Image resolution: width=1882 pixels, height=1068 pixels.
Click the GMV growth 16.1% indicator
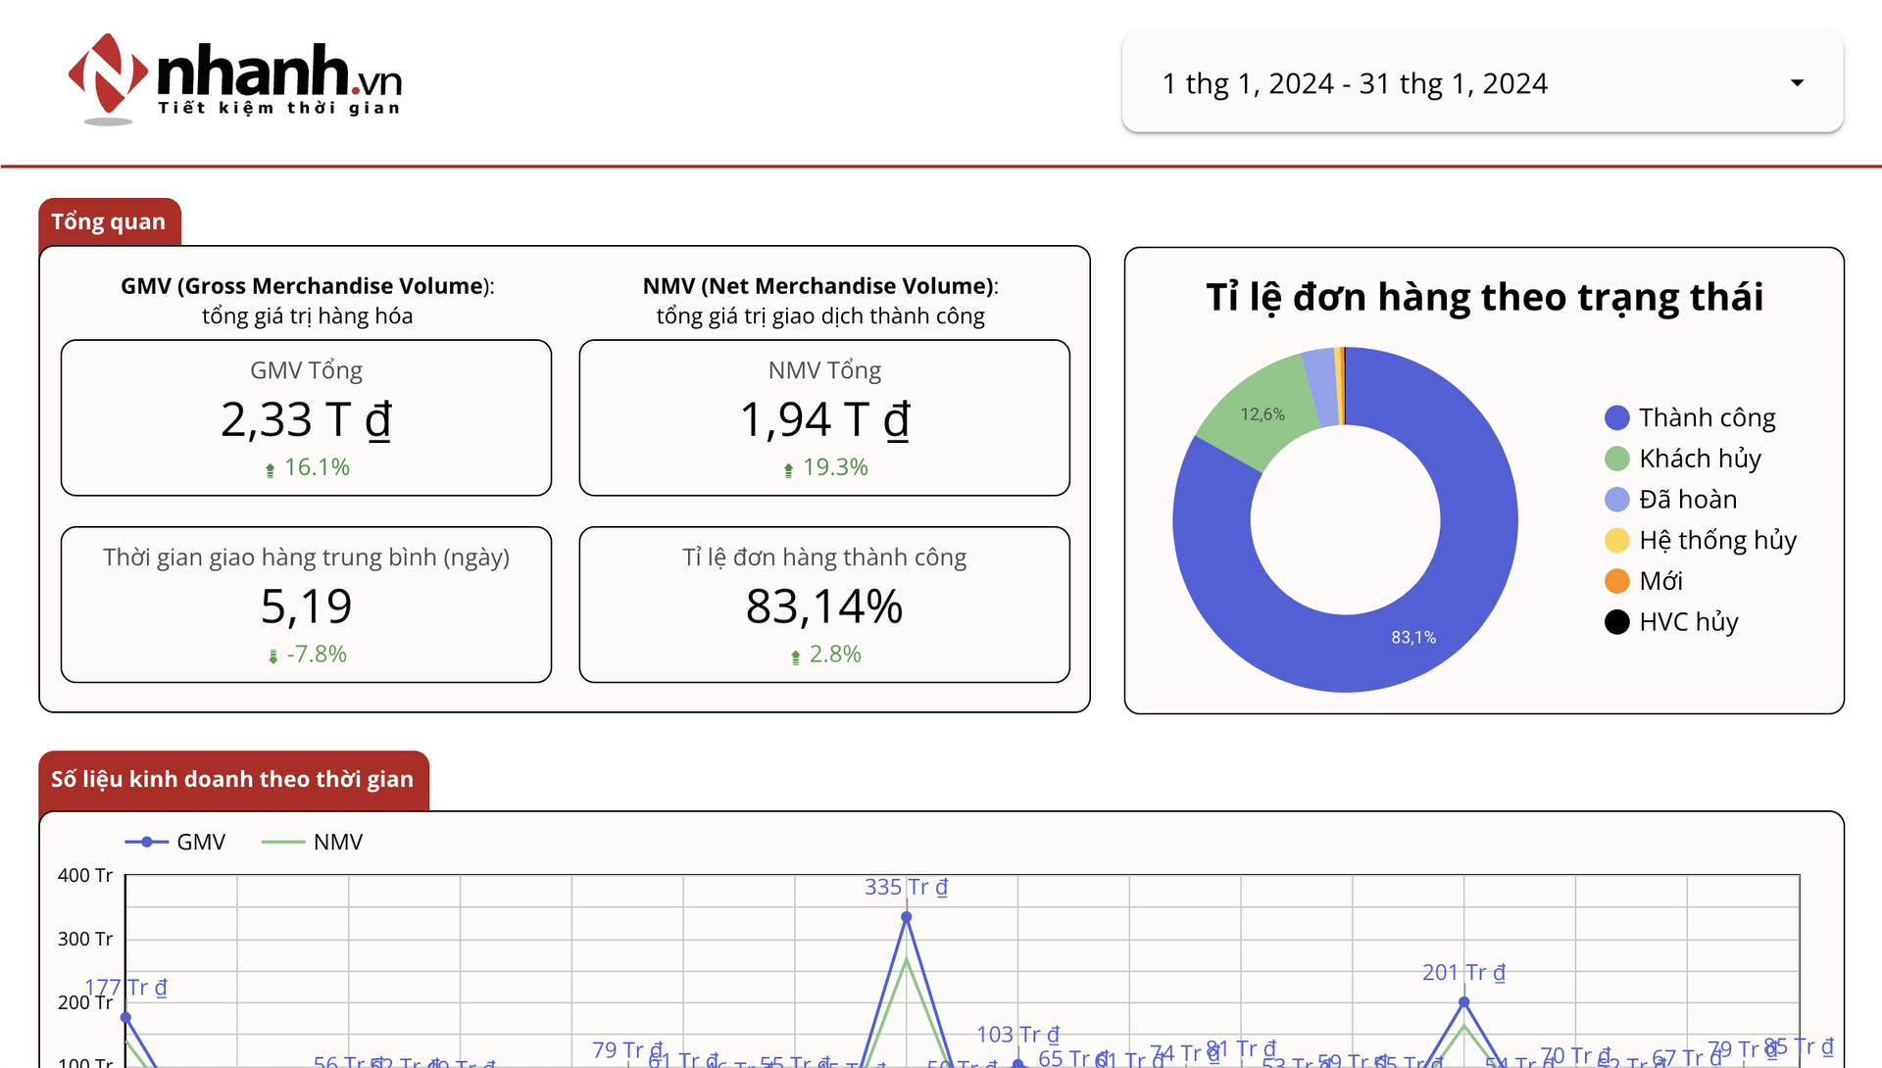pos(307,467)
